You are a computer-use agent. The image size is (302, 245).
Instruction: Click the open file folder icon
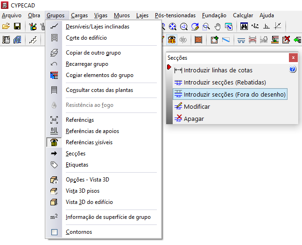[6, 27]
